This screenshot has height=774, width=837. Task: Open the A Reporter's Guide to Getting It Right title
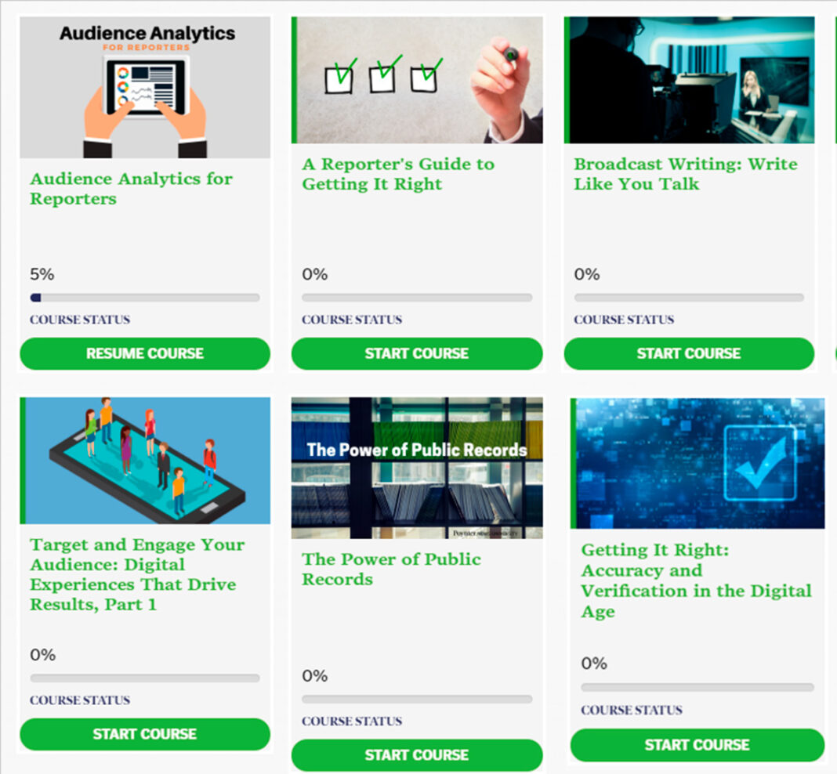pos(398,174)
